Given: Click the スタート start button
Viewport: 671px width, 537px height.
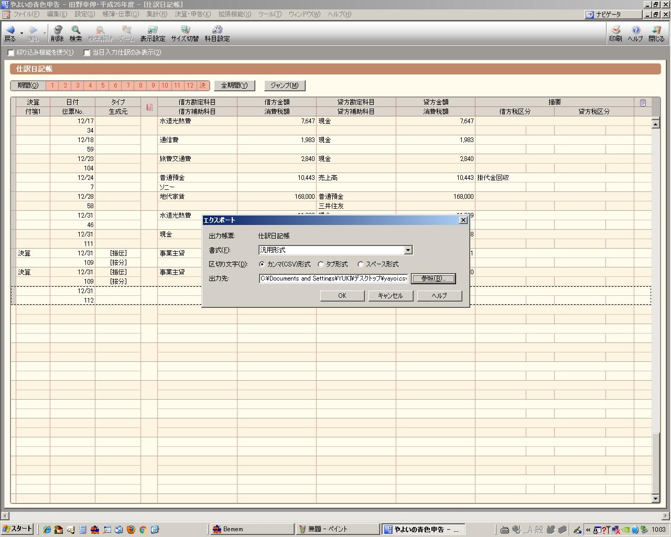Looking at the screenshot, I should (17, 529).
